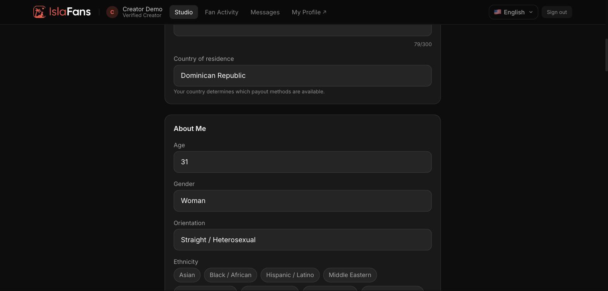
Task: Click the About Me heading
Action: click(190, 129)
